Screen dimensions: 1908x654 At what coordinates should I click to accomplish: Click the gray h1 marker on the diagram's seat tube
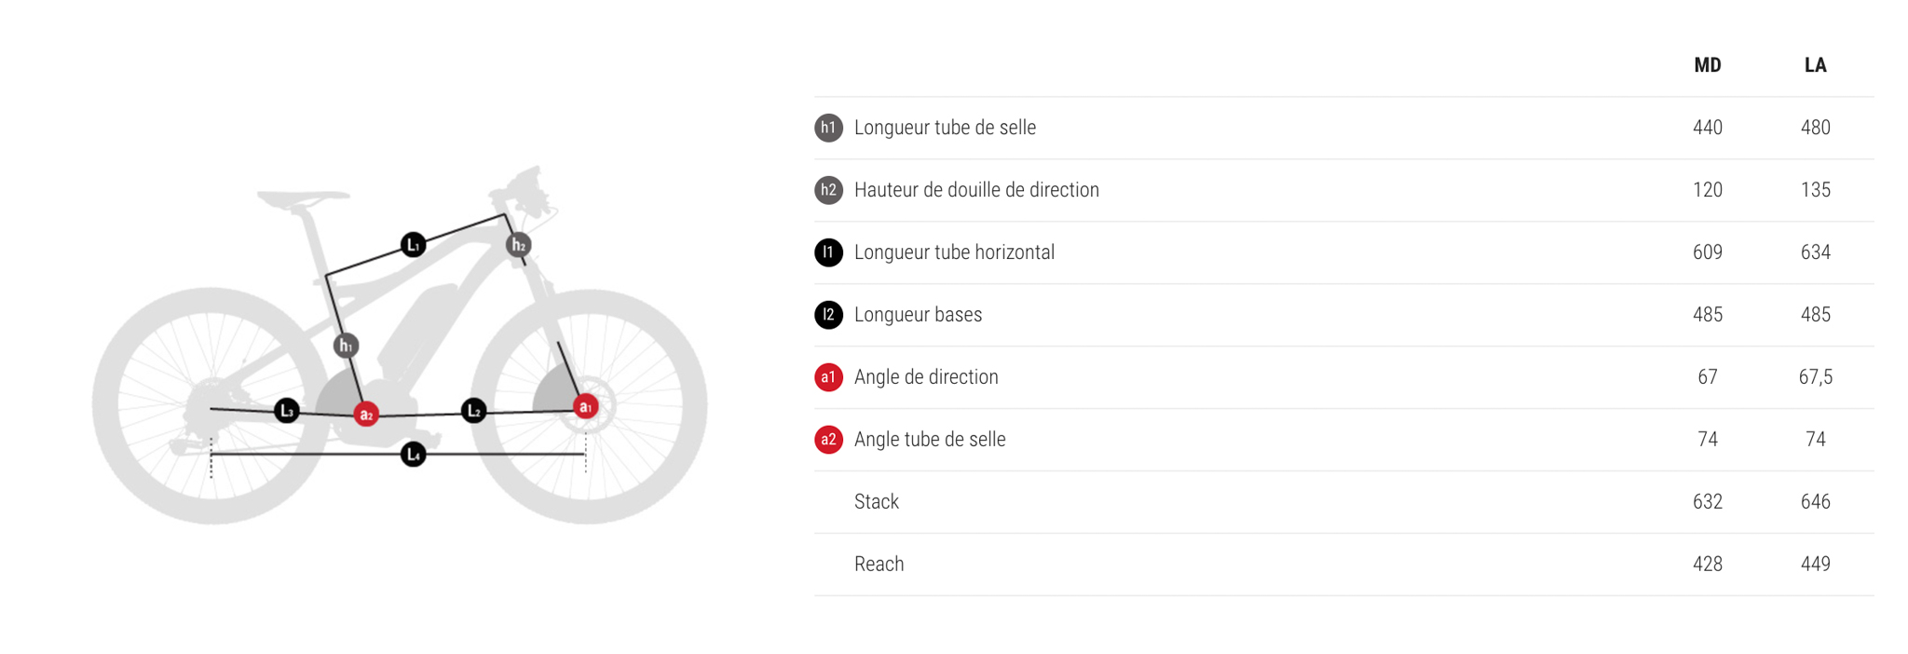click(346, 346)
